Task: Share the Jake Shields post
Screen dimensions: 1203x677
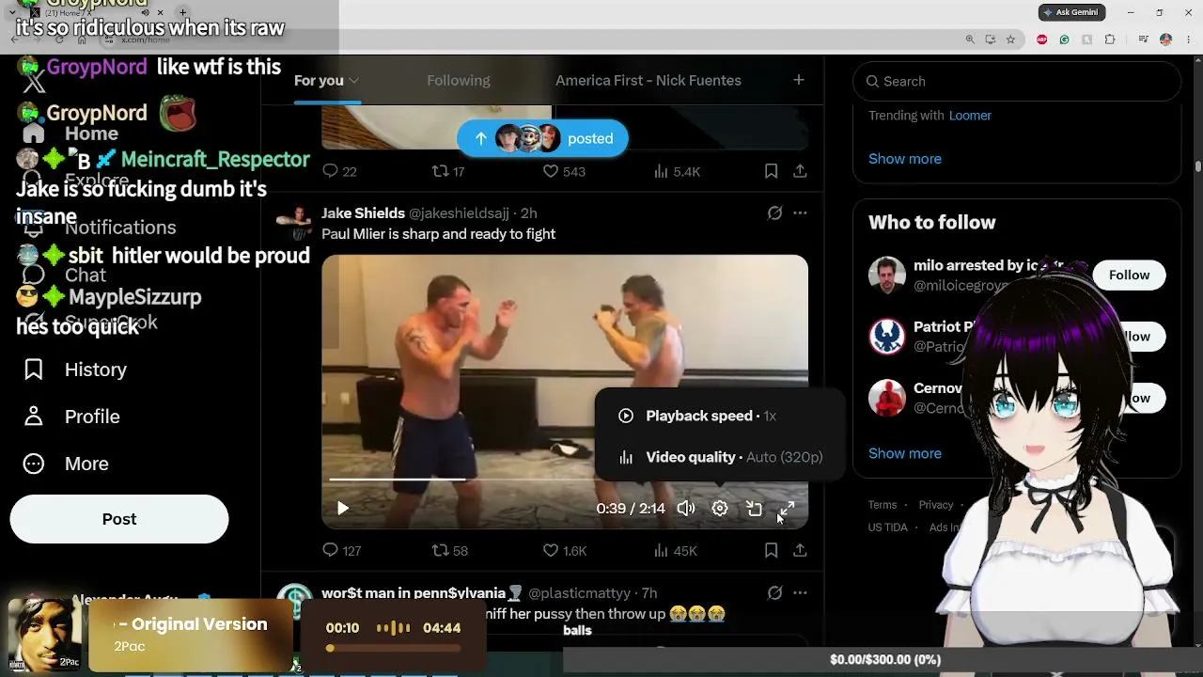Action: tap(800, 550)
